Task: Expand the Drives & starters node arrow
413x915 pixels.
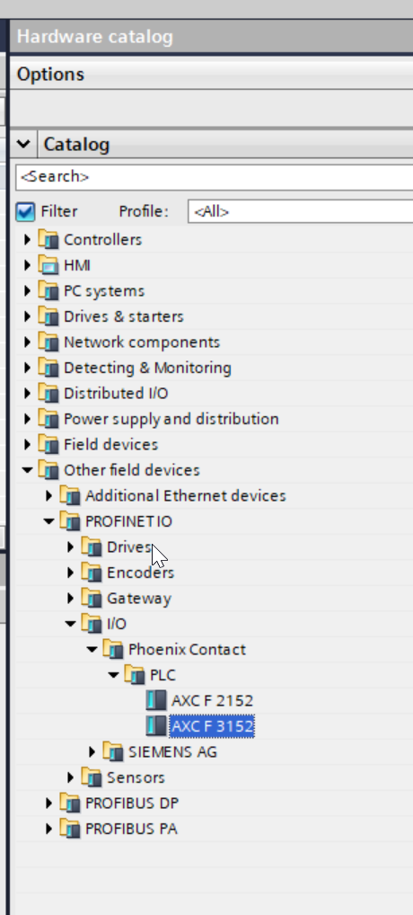Action: coord(27,317)
